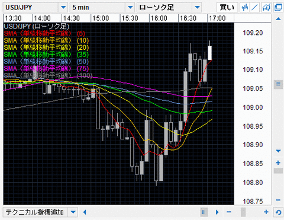Click the USD/JPY (ローソク足) chart title

(37, 26)
